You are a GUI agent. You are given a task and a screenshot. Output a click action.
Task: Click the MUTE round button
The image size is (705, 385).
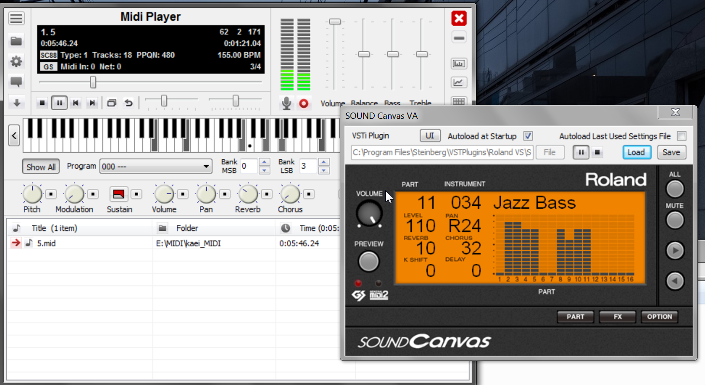(675, 220)
